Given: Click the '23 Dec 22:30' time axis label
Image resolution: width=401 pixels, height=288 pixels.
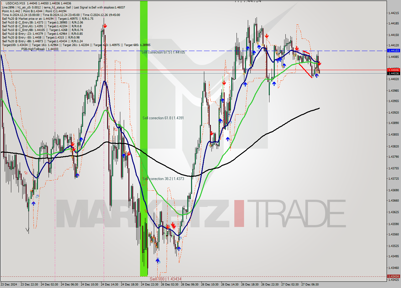Looking at the screenshot, I should point(29,285).
